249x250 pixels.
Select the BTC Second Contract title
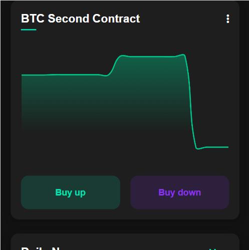(80, 18)
